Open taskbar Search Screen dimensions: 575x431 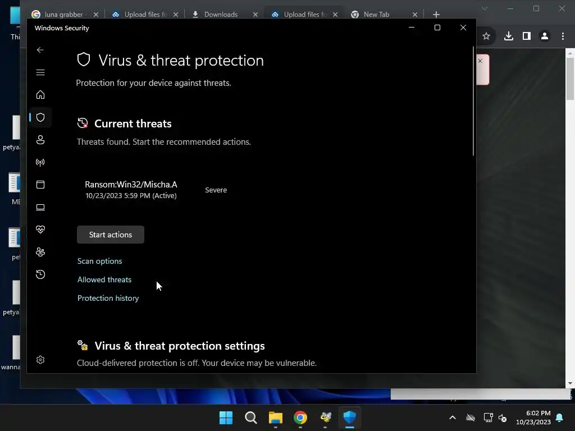251,418
